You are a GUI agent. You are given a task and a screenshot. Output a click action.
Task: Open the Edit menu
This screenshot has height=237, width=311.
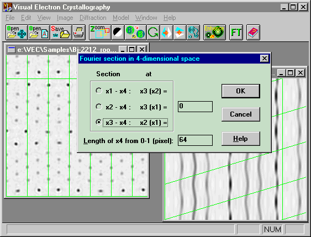[x=26, y=18]
